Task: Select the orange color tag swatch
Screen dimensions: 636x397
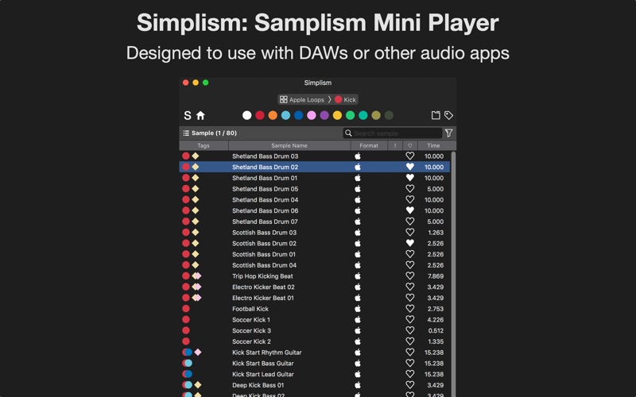Action: coord(273,115)
